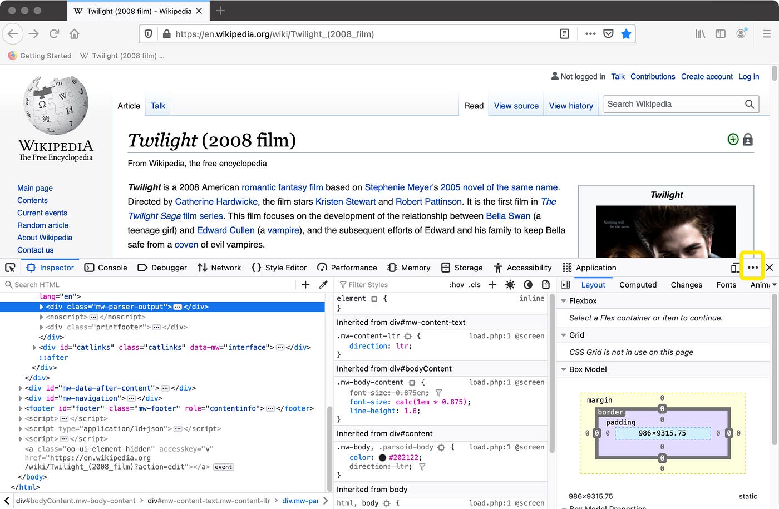Click the Filter Styles input field
Screen dimensions: 779x509
(x=389, y=285)
